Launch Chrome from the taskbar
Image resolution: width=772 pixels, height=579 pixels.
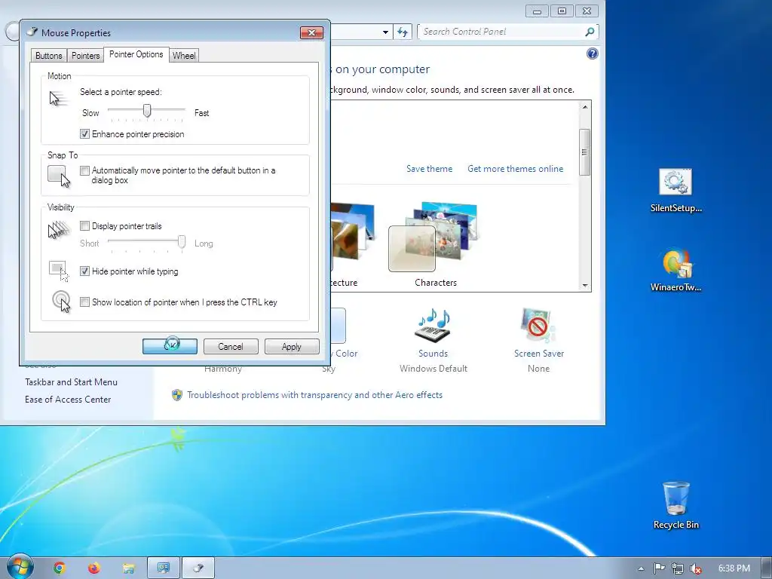tap(60, 568)
